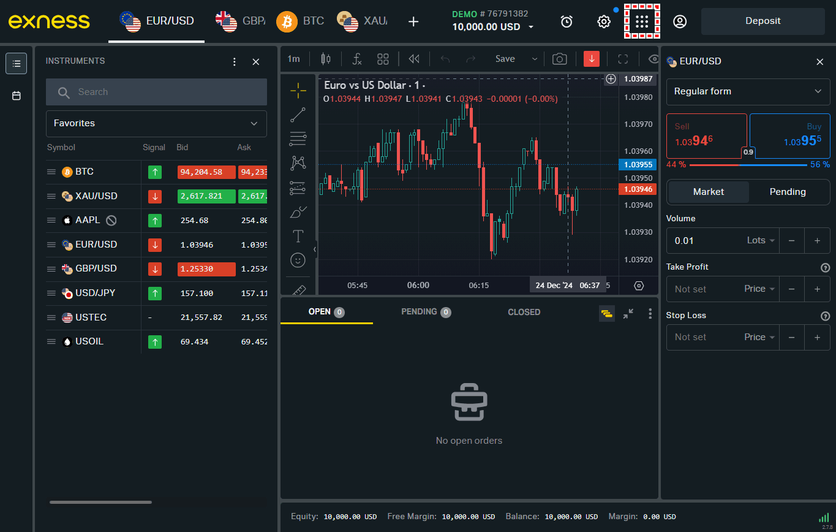
Task: Decrease Volume with minus button
Action: click(x=791, y=241)
